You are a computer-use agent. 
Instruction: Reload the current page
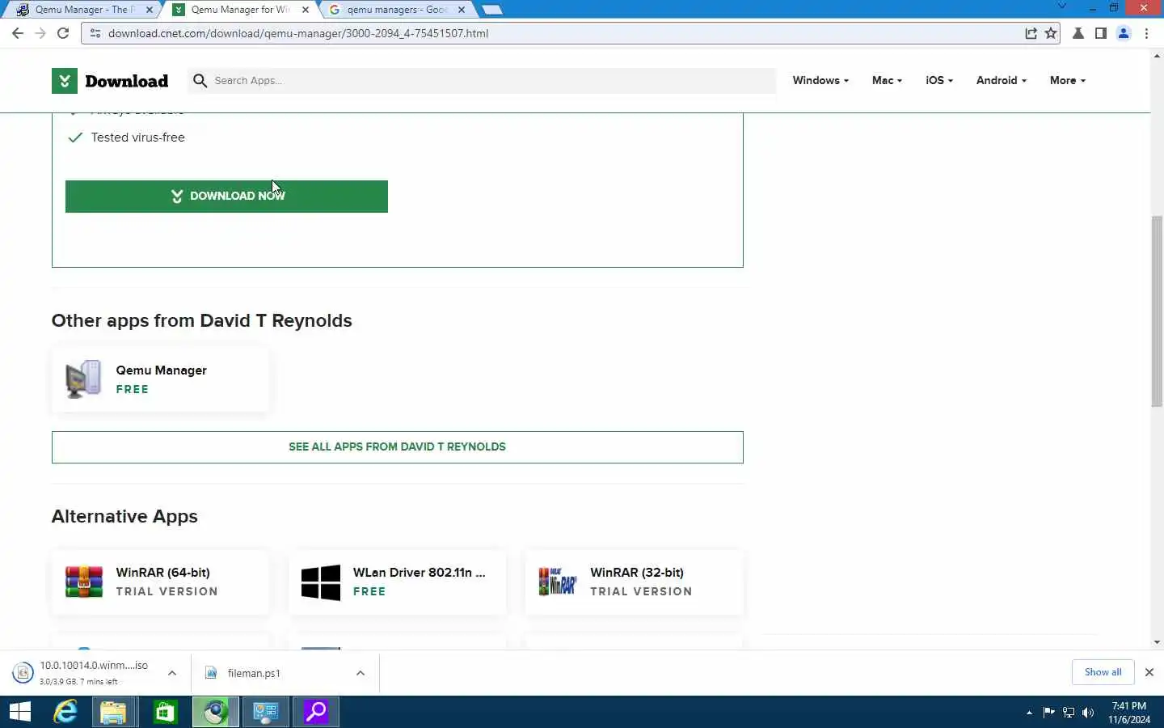(x=63, y=33)
